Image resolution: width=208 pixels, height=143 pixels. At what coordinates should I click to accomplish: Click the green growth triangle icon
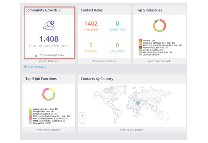click(36, 55)
